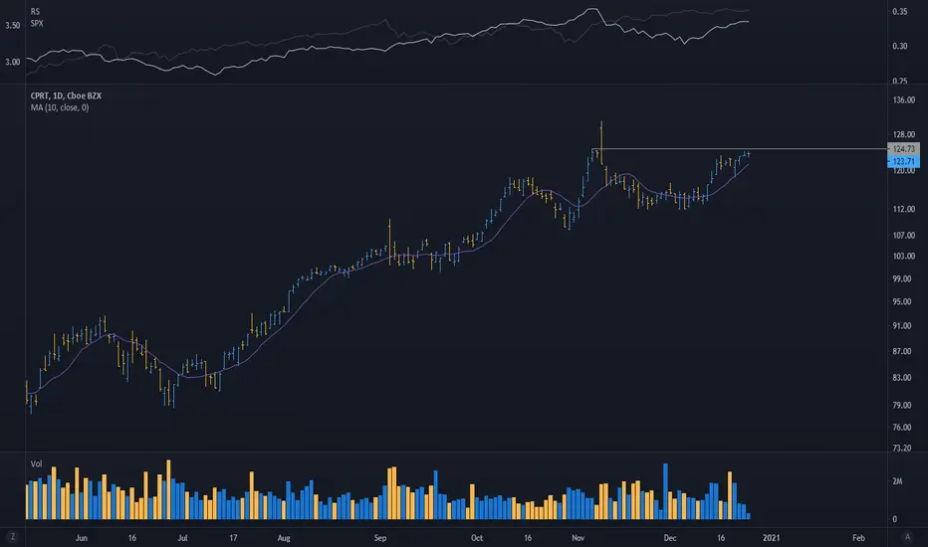928x547 pixels.
Task: Click the Nov label on the time axis
Action: pos(578,538)
